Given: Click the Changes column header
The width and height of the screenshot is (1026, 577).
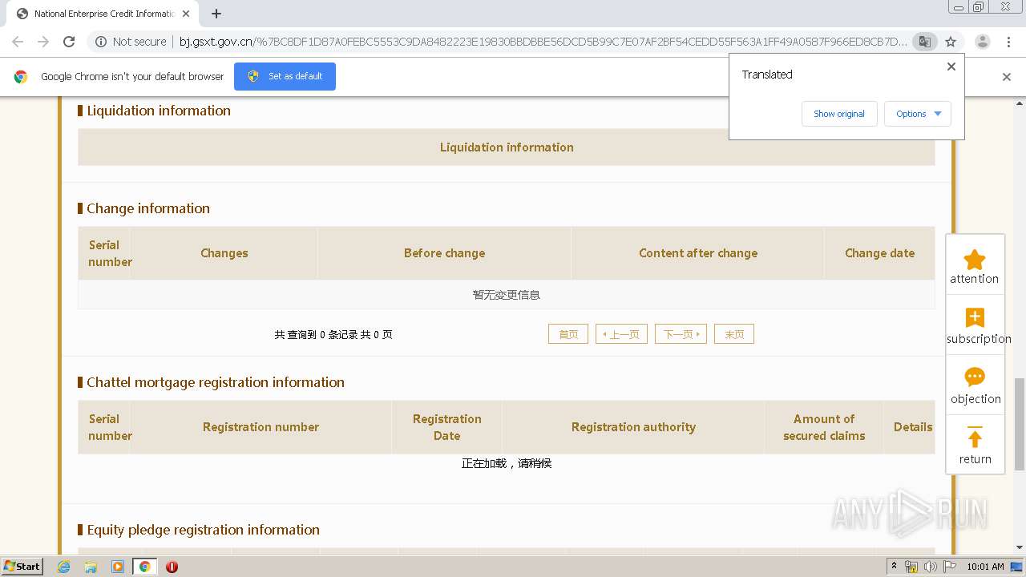Looking at the screenshot, I should pos(224,253).
